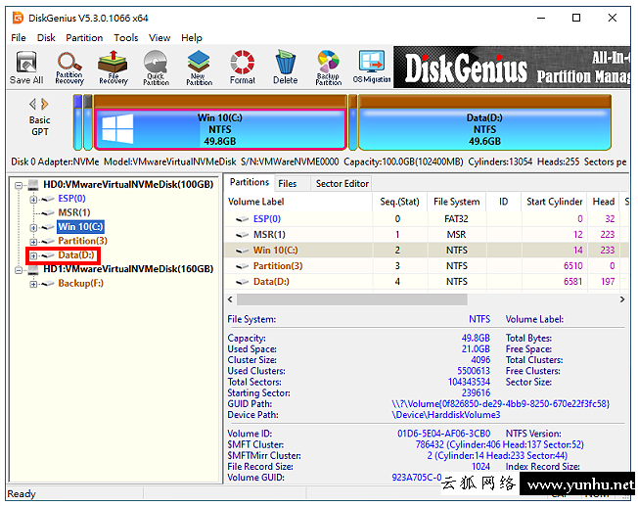Click the GUID Path value text

[x=500, y=404]
